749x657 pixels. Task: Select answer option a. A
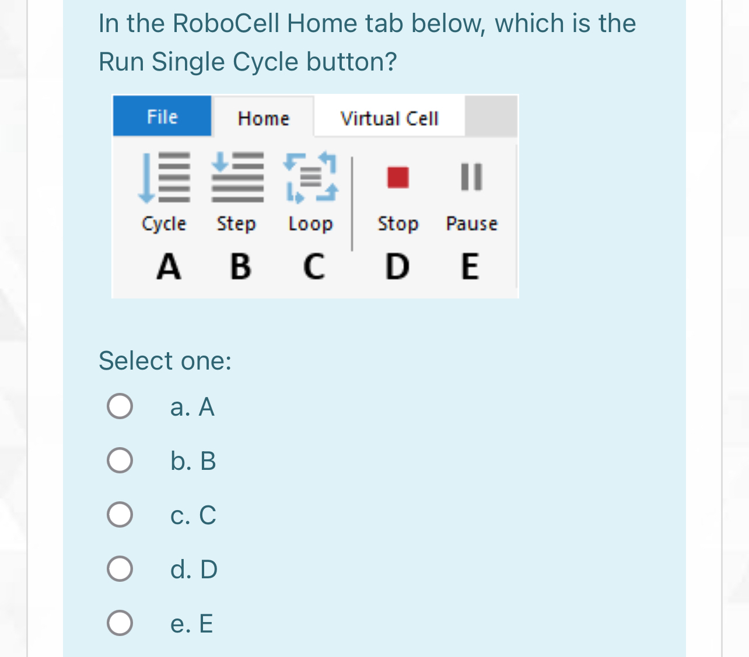[120, 406]
